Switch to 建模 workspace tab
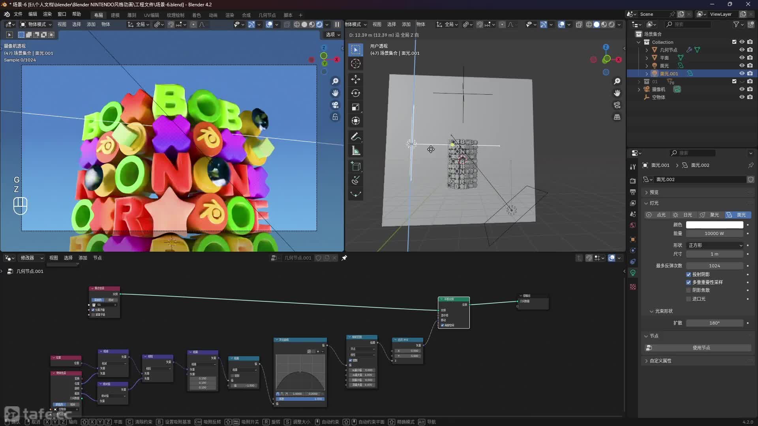Image resolution: width=758 pixels, height=426 pixels. pyautogui.click(x=115, y=15)
